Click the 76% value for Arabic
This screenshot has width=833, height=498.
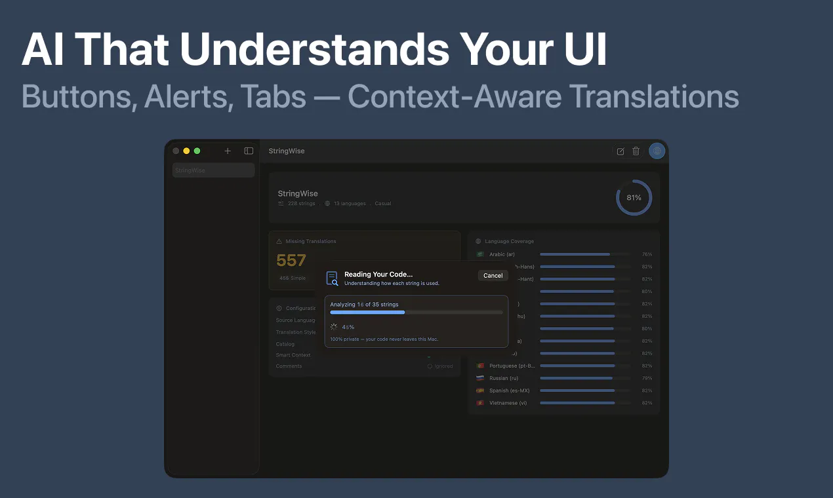click(647, 254)
